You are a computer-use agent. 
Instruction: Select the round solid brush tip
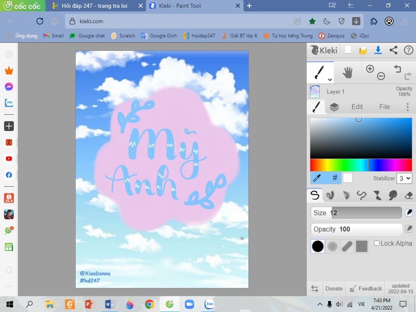click(318, 246)
